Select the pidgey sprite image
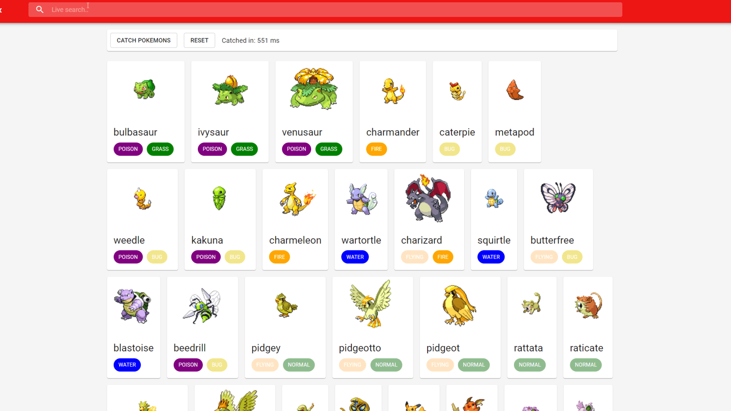 click(x=286, y=305)
